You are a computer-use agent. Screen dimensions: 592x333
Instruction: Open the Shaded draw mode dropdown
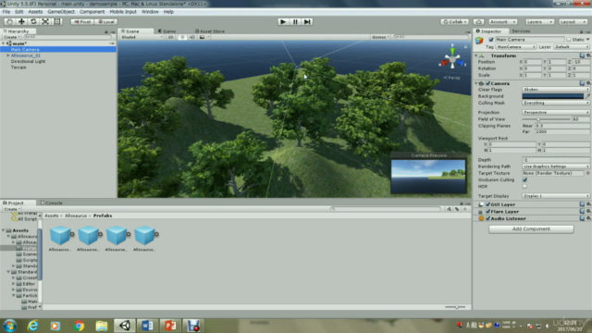coord(142,37)
